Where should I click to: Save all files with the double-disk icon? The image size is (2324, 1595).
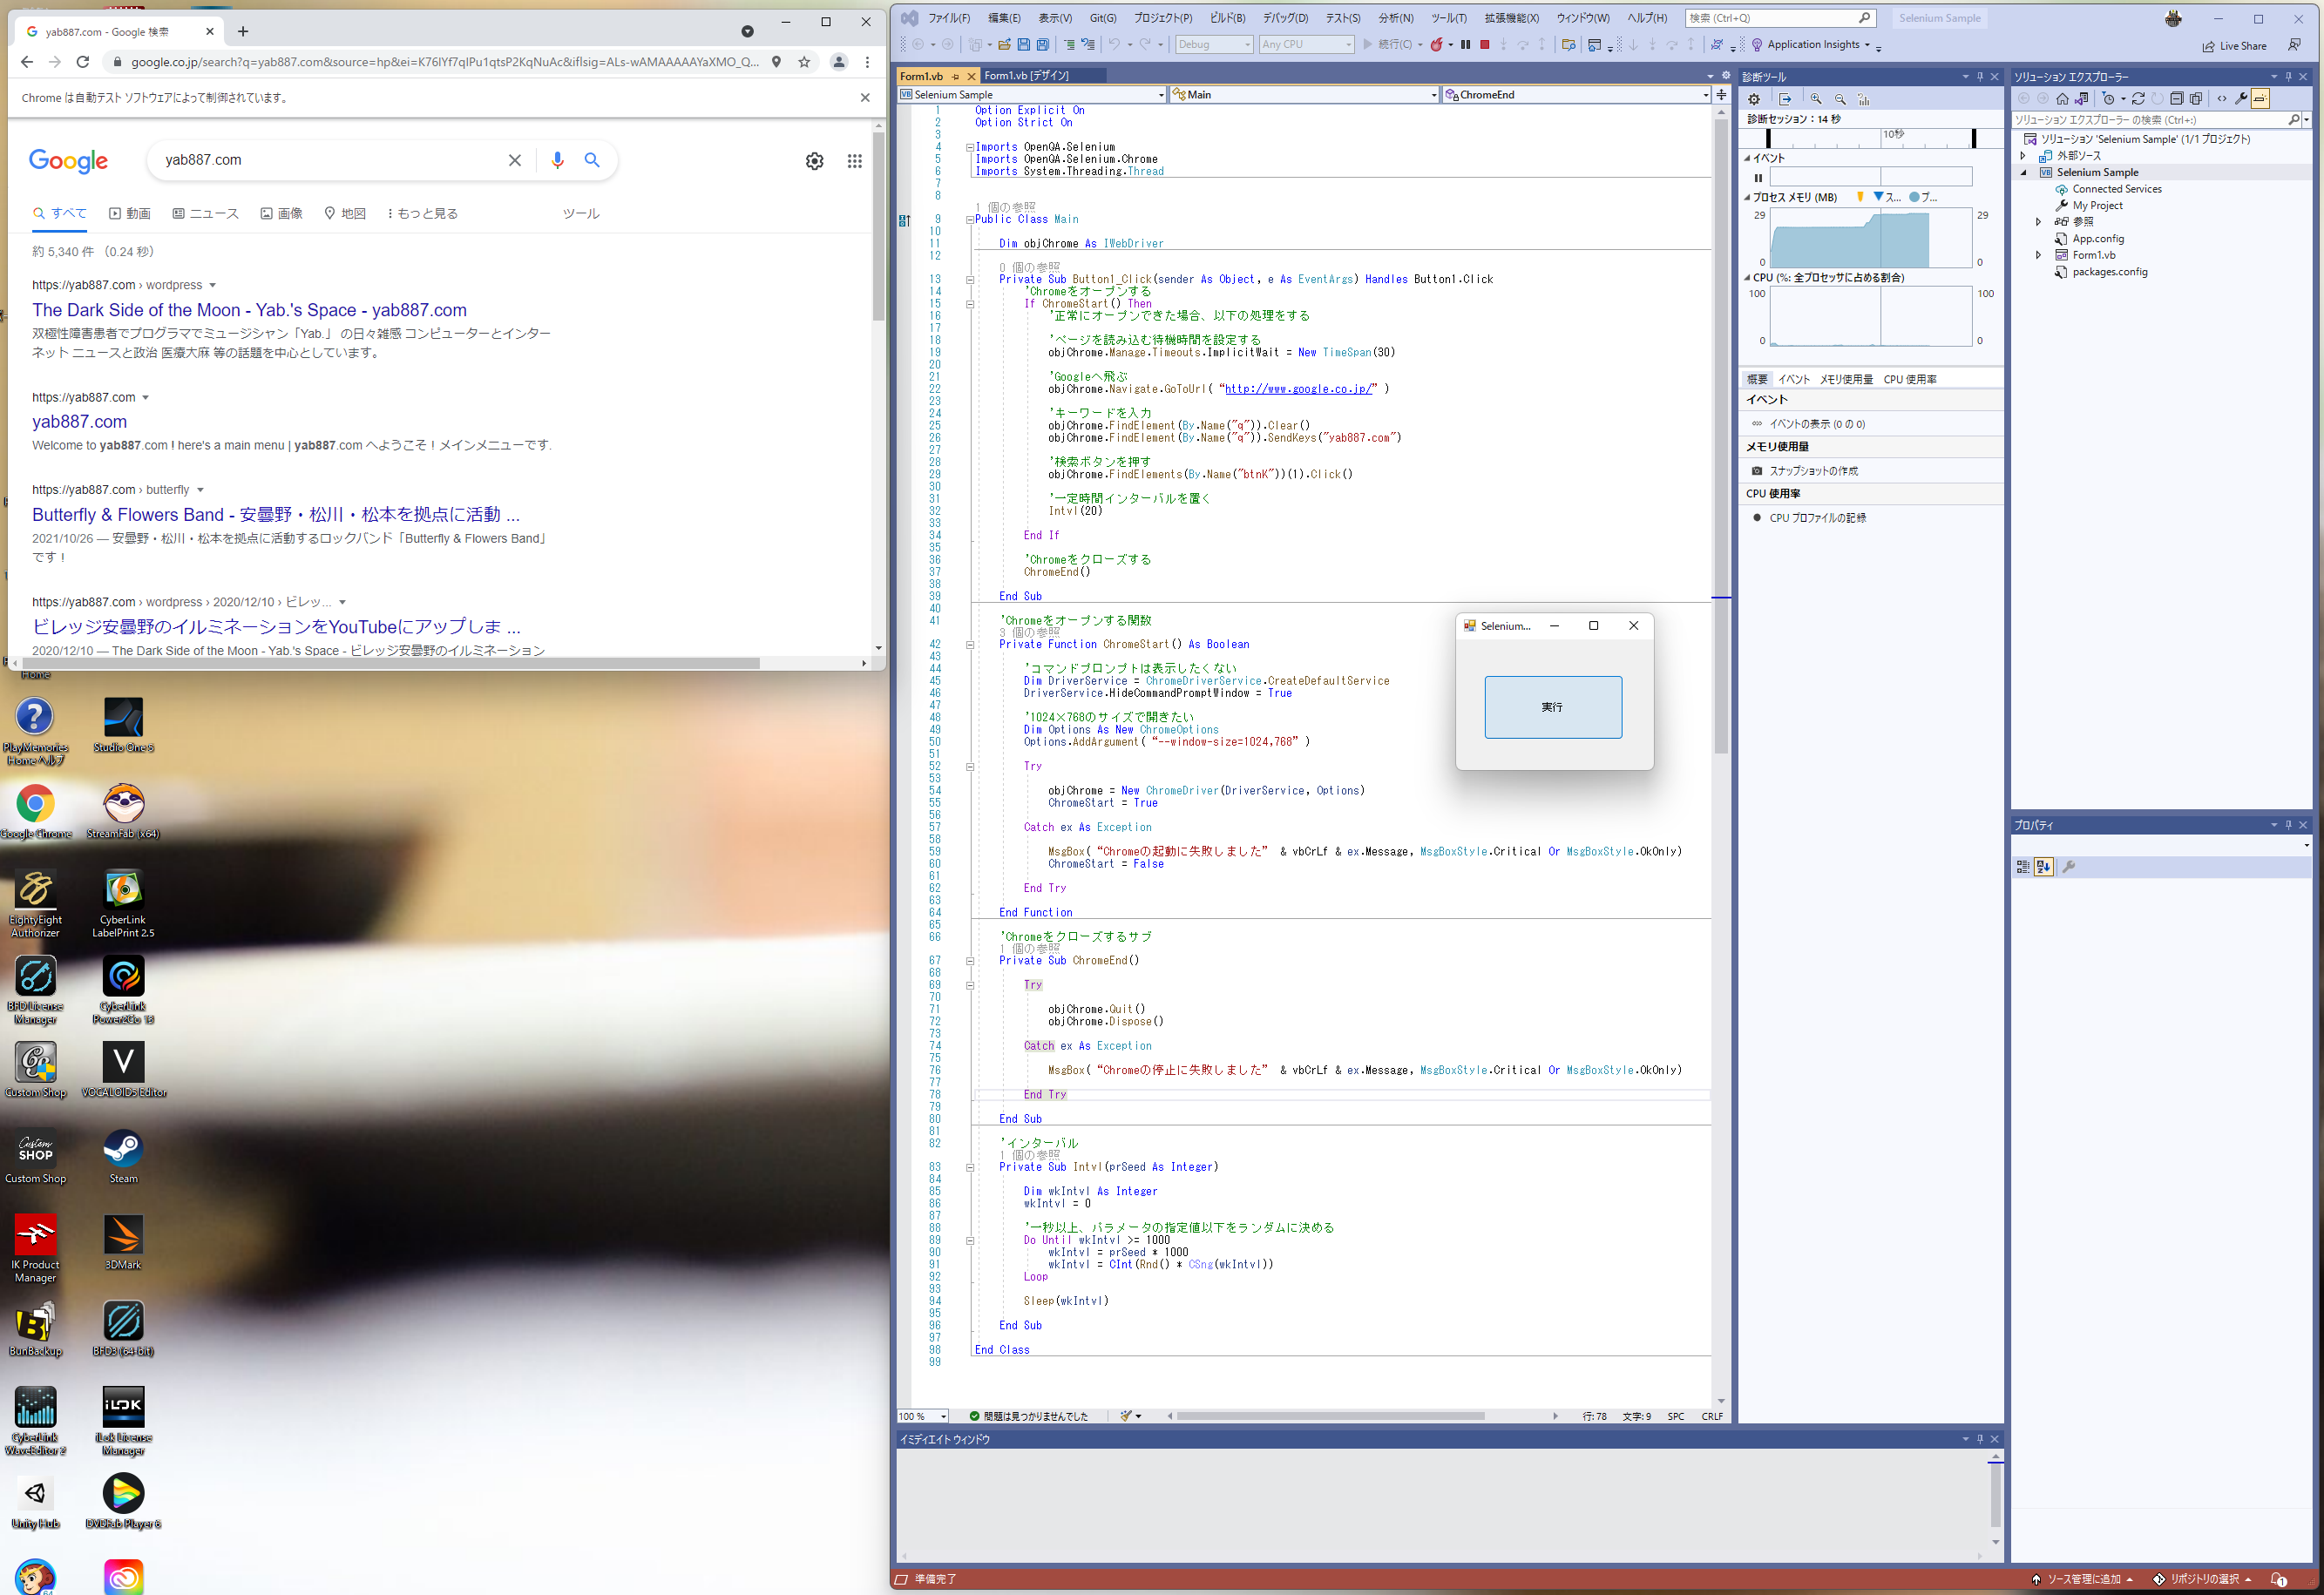tap(1043, 45)
